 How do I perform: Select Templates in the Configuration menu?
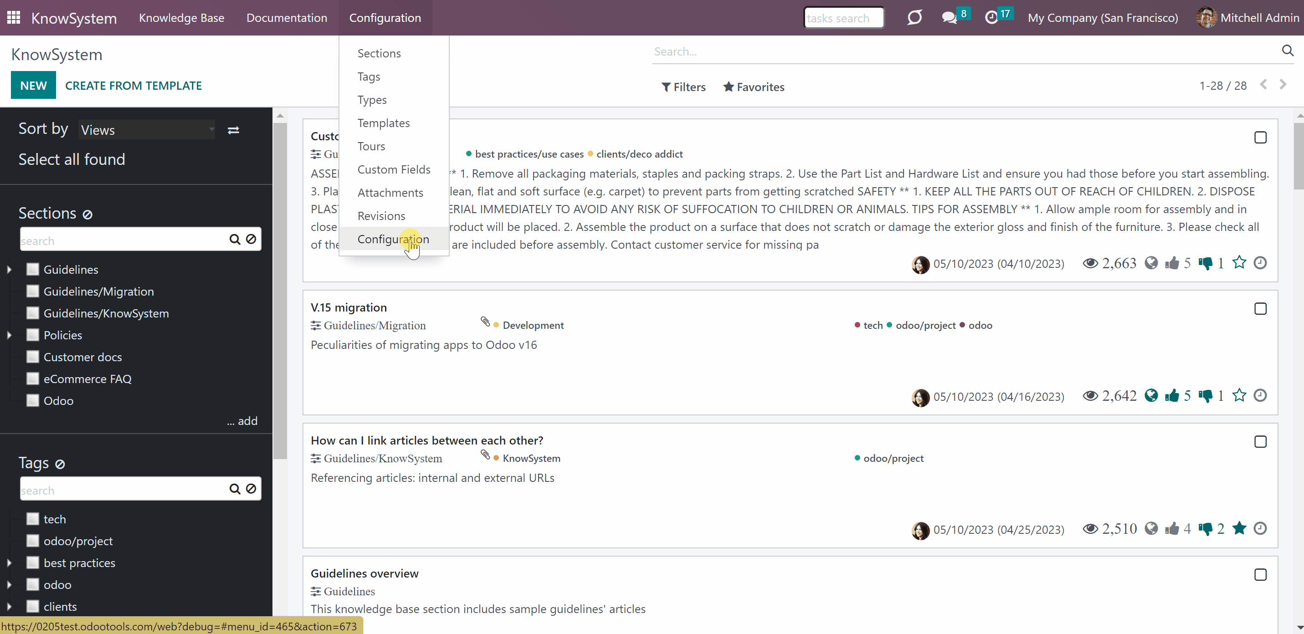click(384, 123)
